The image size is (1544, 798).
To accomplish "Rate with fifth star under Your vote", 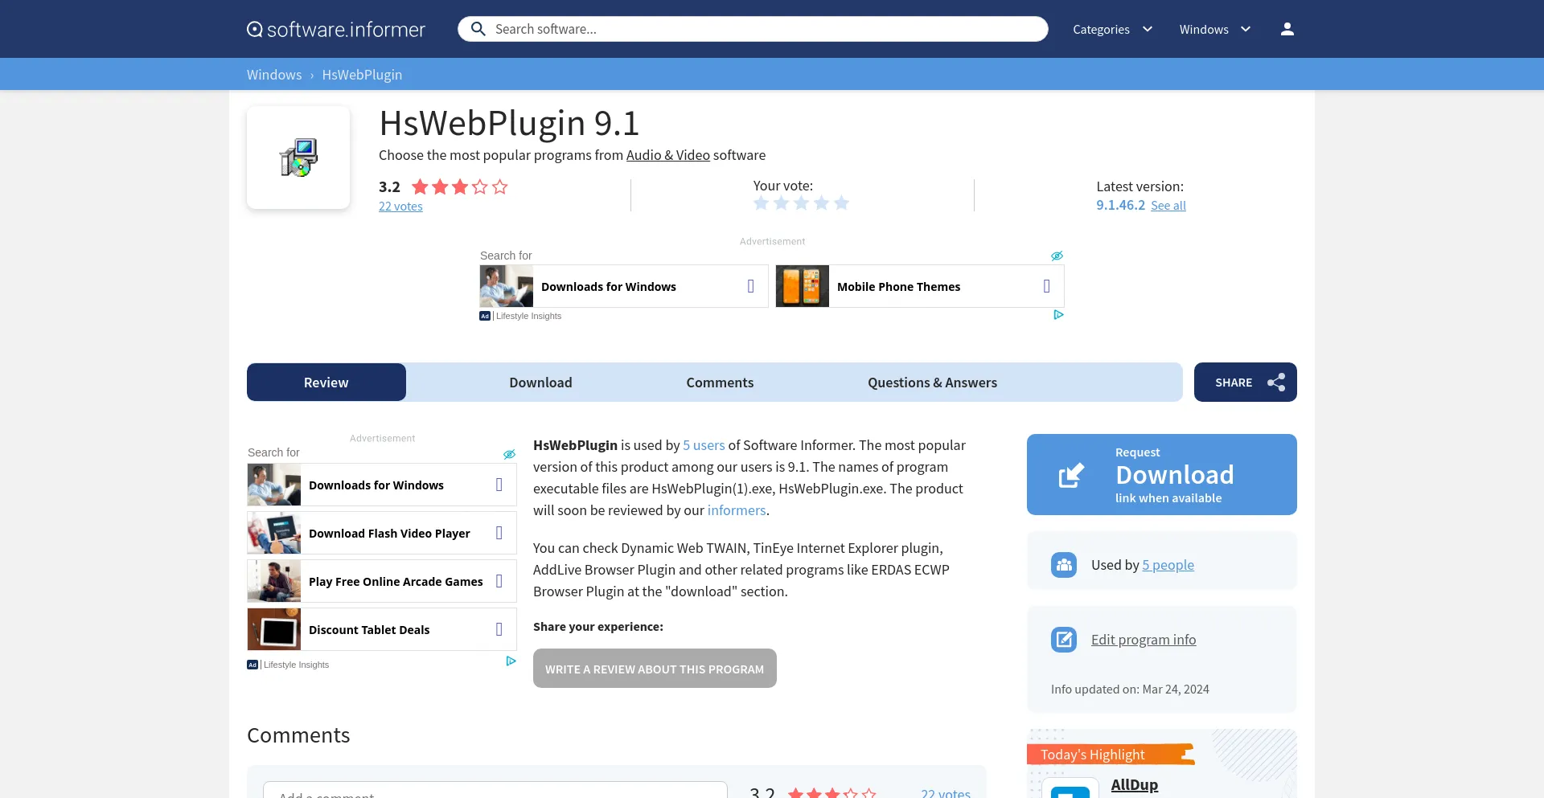I will click(841, 203).
